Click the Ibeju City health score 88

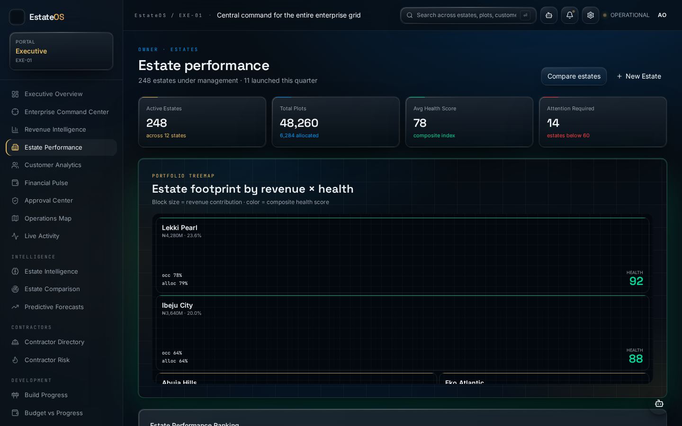pyautogui.click(x=636, y=359)
